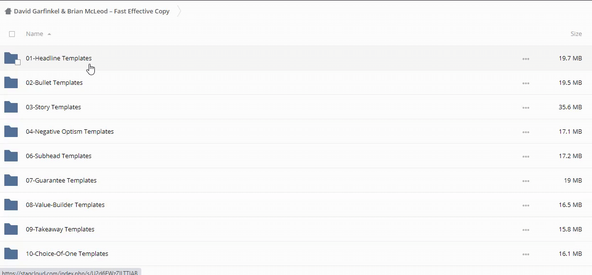The image size is (592, 275).
Task: Click the 03-Story Templates folder icon
Action: click(x=11, y=107)
